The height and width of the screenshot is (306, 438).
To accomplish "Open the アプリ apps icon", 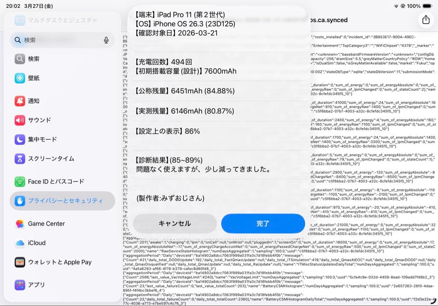I will pos(20,285).
